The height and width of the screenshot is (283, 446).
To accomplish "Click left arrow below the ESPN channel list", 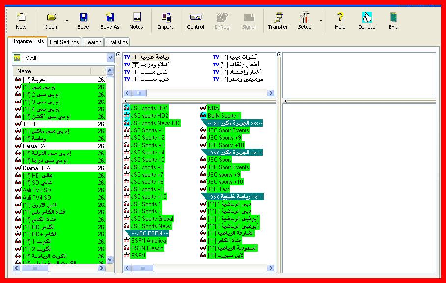I will click(127, 268).
